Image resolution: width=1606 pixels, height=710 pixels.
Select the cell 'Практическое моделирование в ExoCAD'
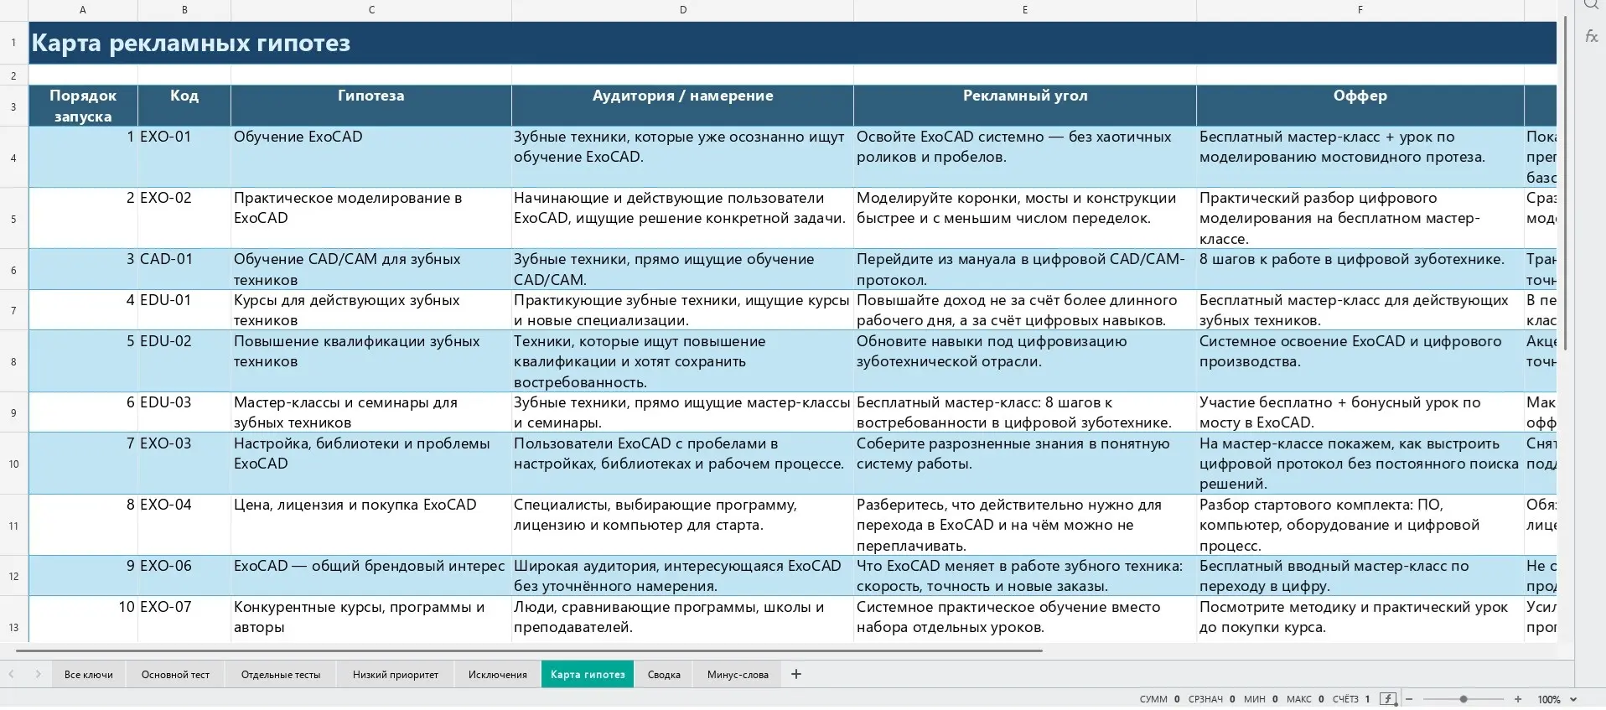click(x=371, y=218)
